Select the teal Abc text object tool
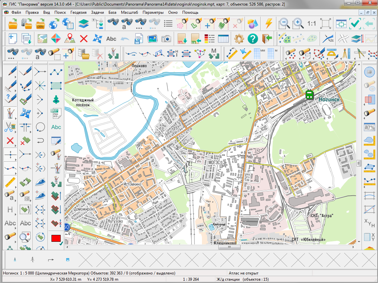The height and width of the screenshot is (283, 378). (x=56, y=127)
